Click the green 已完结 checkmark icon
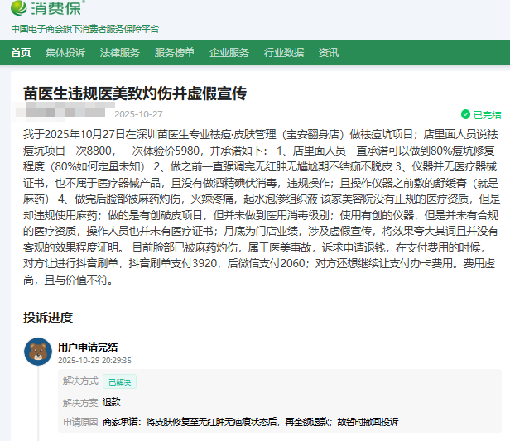The height and width of the screenshot is (441, 510). tap(465, 115)
